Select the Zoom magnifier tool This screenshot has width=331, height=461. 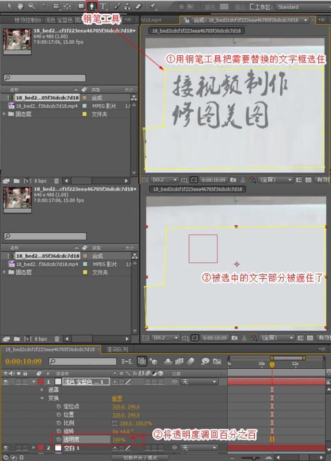(31, 6)
